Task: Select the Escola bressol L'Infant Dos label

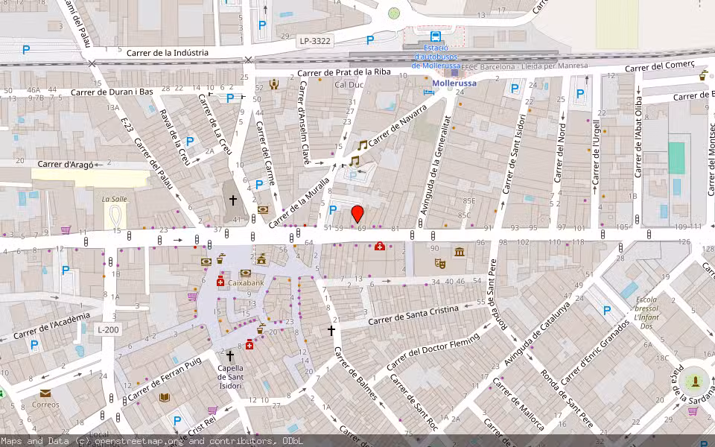Action: (x=646, y=313)
